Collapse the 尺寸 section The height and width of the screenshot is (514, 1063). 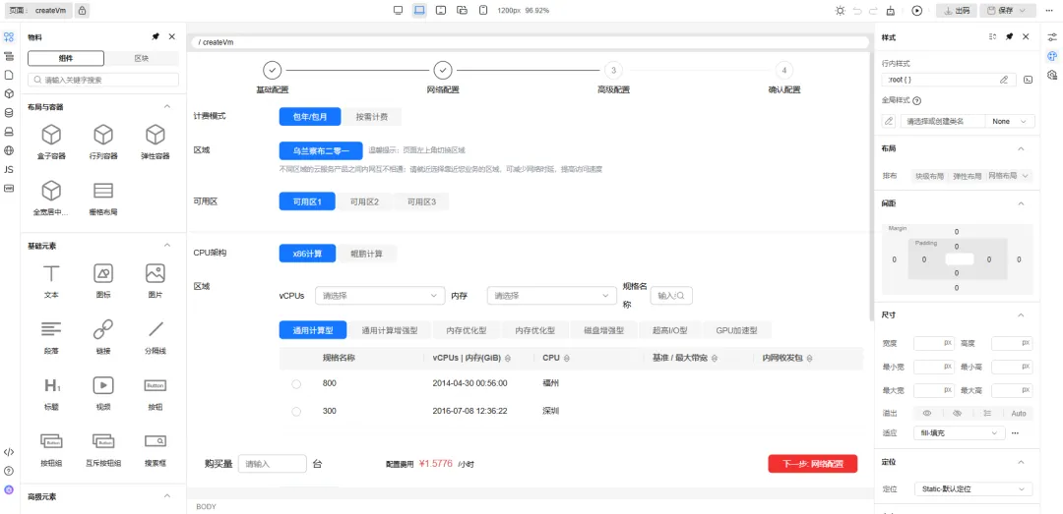(1022, 314)
